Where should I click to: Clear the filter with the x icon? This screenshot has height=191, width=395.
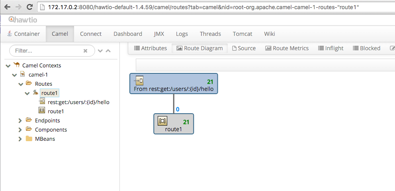(85, 51)
